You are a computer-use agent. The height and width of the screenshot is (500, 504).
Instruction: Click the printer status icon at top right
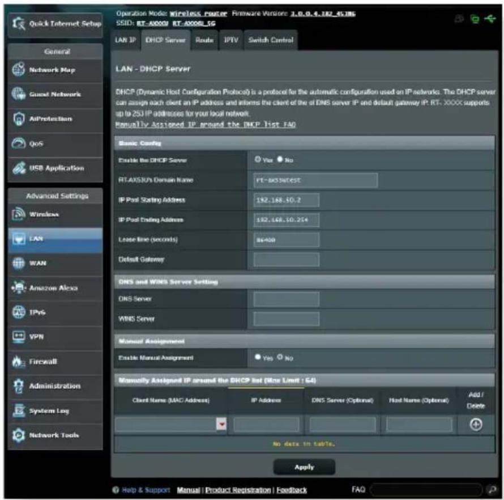point(459,19)
